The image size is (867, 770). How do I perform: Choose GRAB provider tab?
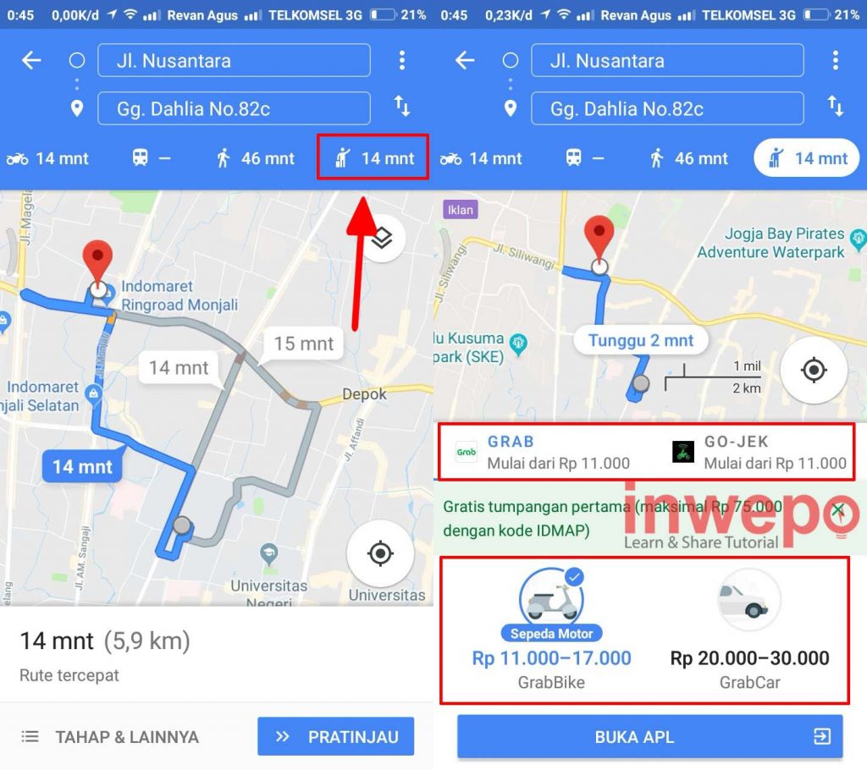click(543, 452)
